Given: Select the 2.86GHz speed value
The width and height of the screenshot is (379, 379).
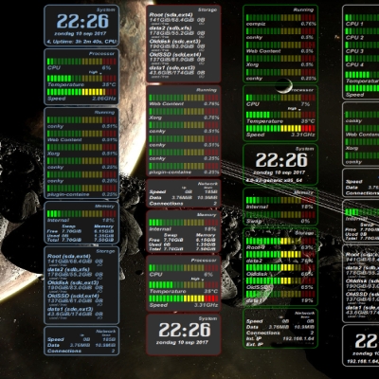Looking at the screenshot, I should tap(104, 99).
